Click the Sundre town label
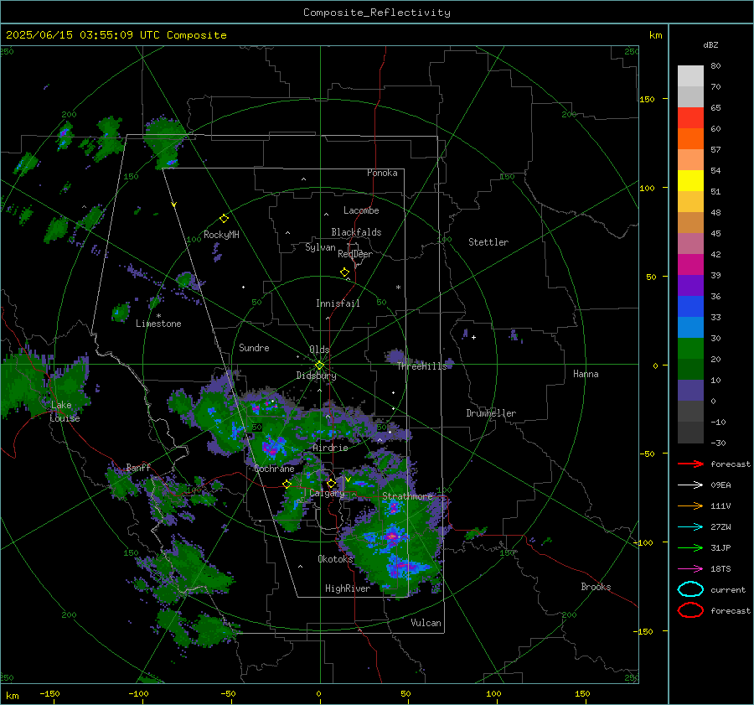This screenshot has width=754, height=705. (254, 347)
